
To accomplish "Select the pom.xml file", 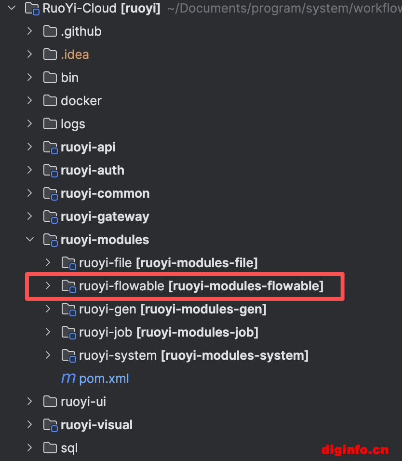I will pos(104,379).
